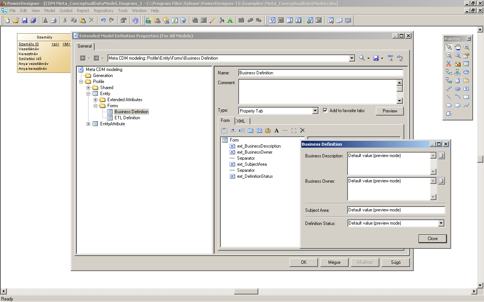
Task: Select the scissors Delete tool in Palette
Action: coord(449,64)
